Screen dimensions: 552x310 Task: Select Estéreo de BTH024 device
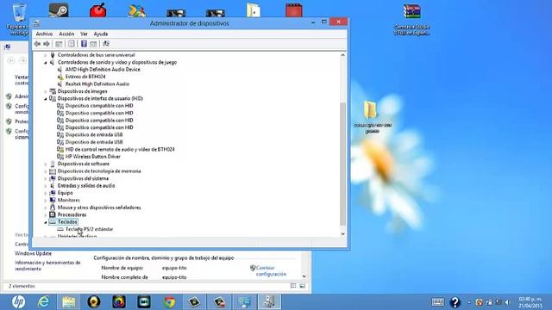(x=85, y=77)
